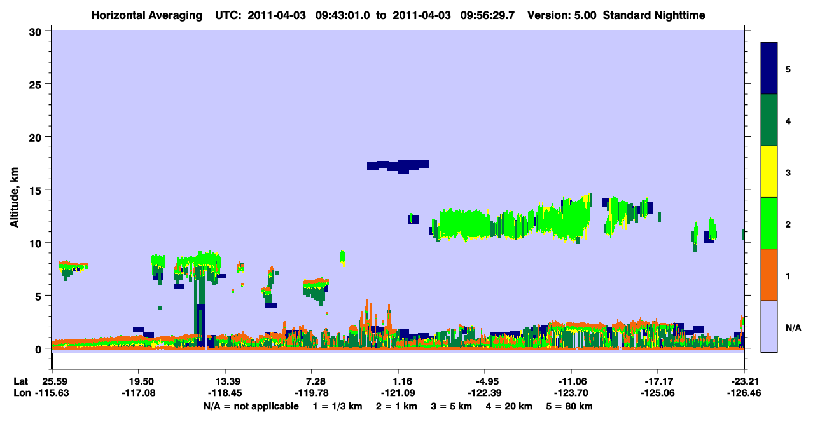Click 'Standard Nighttime' text in title

[654, 15]
